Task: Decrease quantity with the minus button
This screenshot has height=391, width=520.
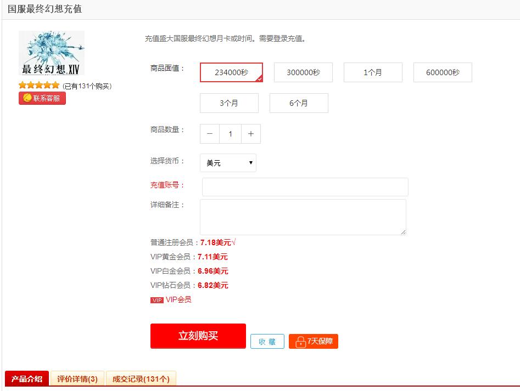Action: coord(210,134)
